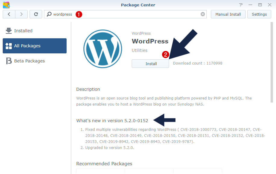Click the Download count : 1170998 text
Viewport: 276px width, 174px height.
(198, 63)
